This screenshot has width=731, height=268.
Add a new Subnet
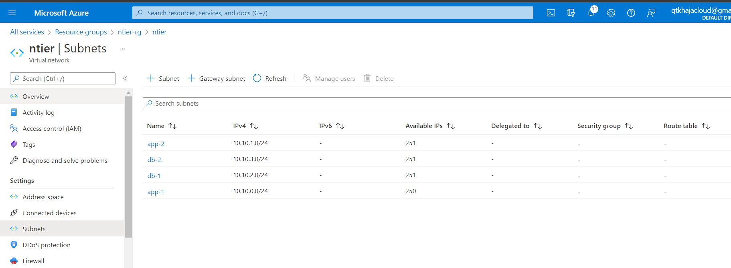(x=163, y=78)
